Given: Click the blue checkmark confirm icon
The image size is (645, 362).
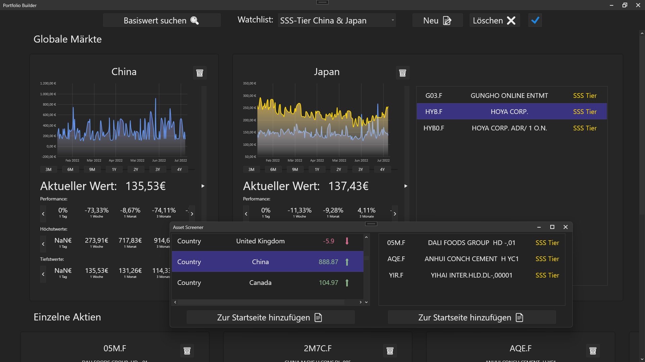Looking at the screenshot, I should click(535, 20).
